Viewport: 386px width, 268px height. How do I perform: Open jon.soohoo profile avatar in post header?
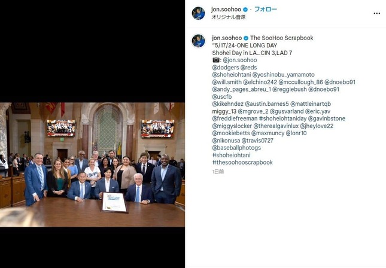(x=199, y=13)
